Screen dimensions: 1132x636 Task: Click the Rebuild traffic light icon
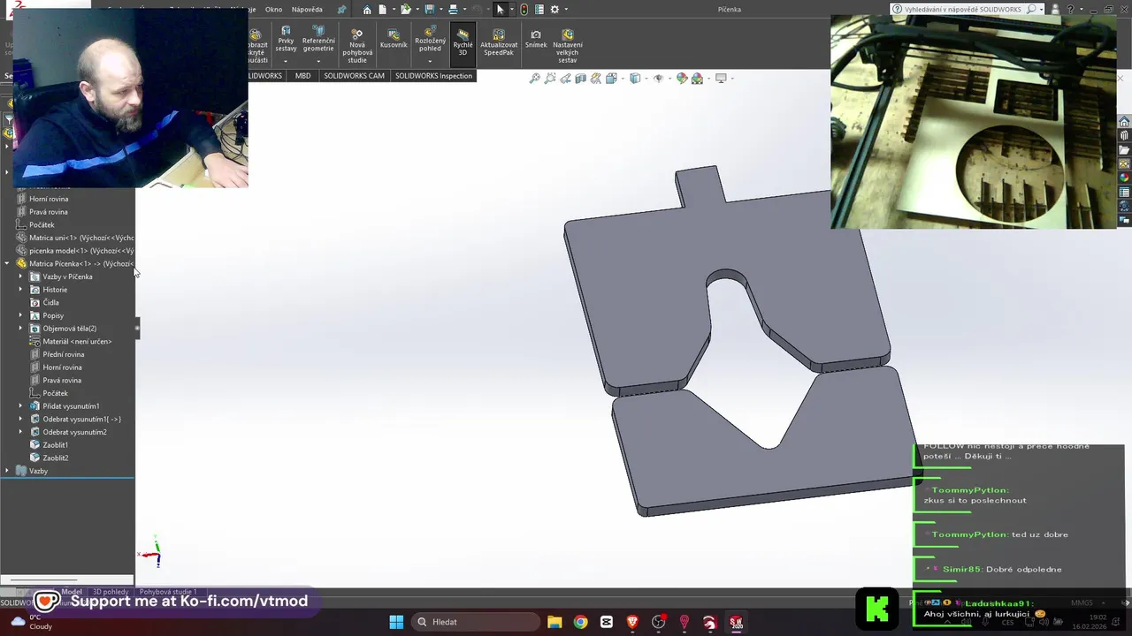[x=524, y=10]
